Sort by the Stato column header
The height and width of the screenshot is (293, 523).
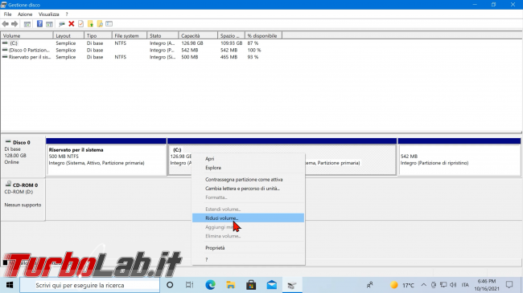pyautogui.click(x=163, y=35)
